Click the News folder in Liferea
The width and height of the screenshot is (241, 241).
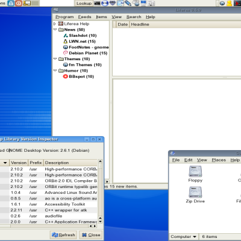tap(72, 30)
